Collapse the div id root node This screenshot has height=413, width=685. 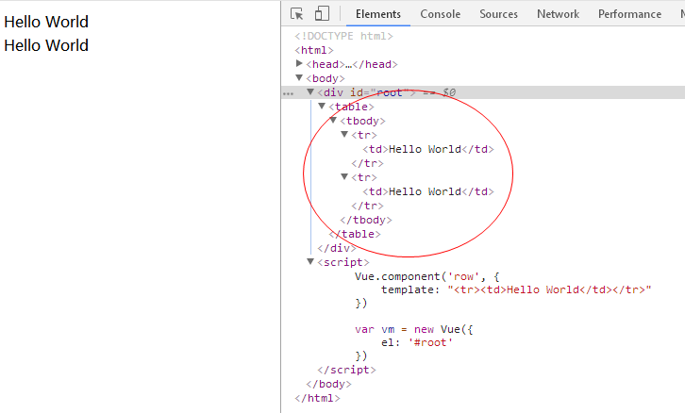(x=310, y=91)
